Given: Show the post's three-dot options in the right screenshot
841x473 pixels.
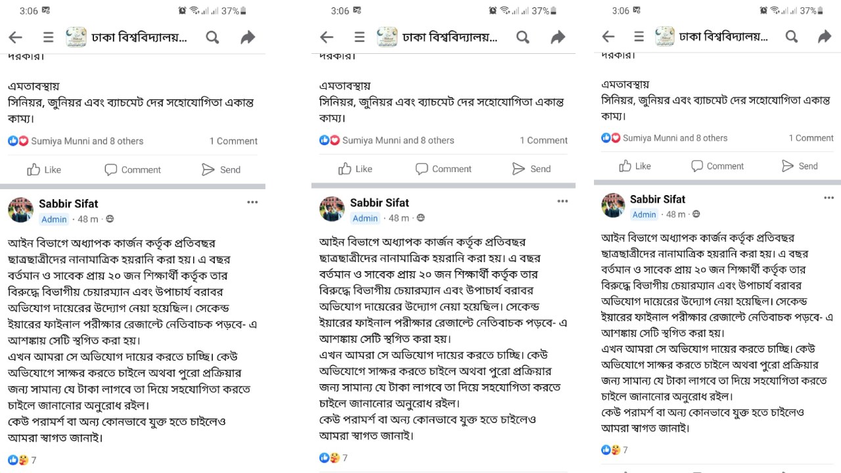Looking at the screenshot, I should [x=829, y=198].
